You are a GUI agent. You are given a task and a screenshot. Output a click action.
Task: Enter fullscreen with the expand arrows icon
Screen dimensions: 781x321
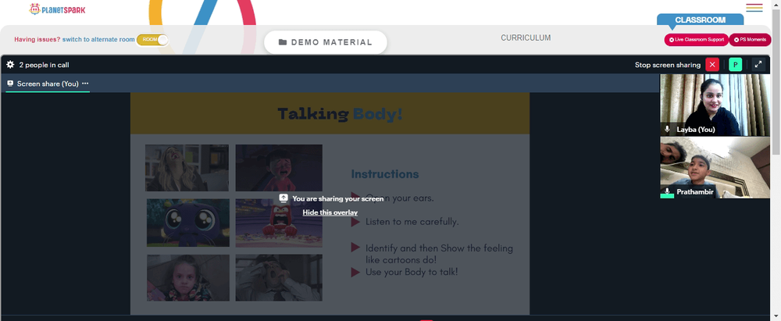click(758, 65)
